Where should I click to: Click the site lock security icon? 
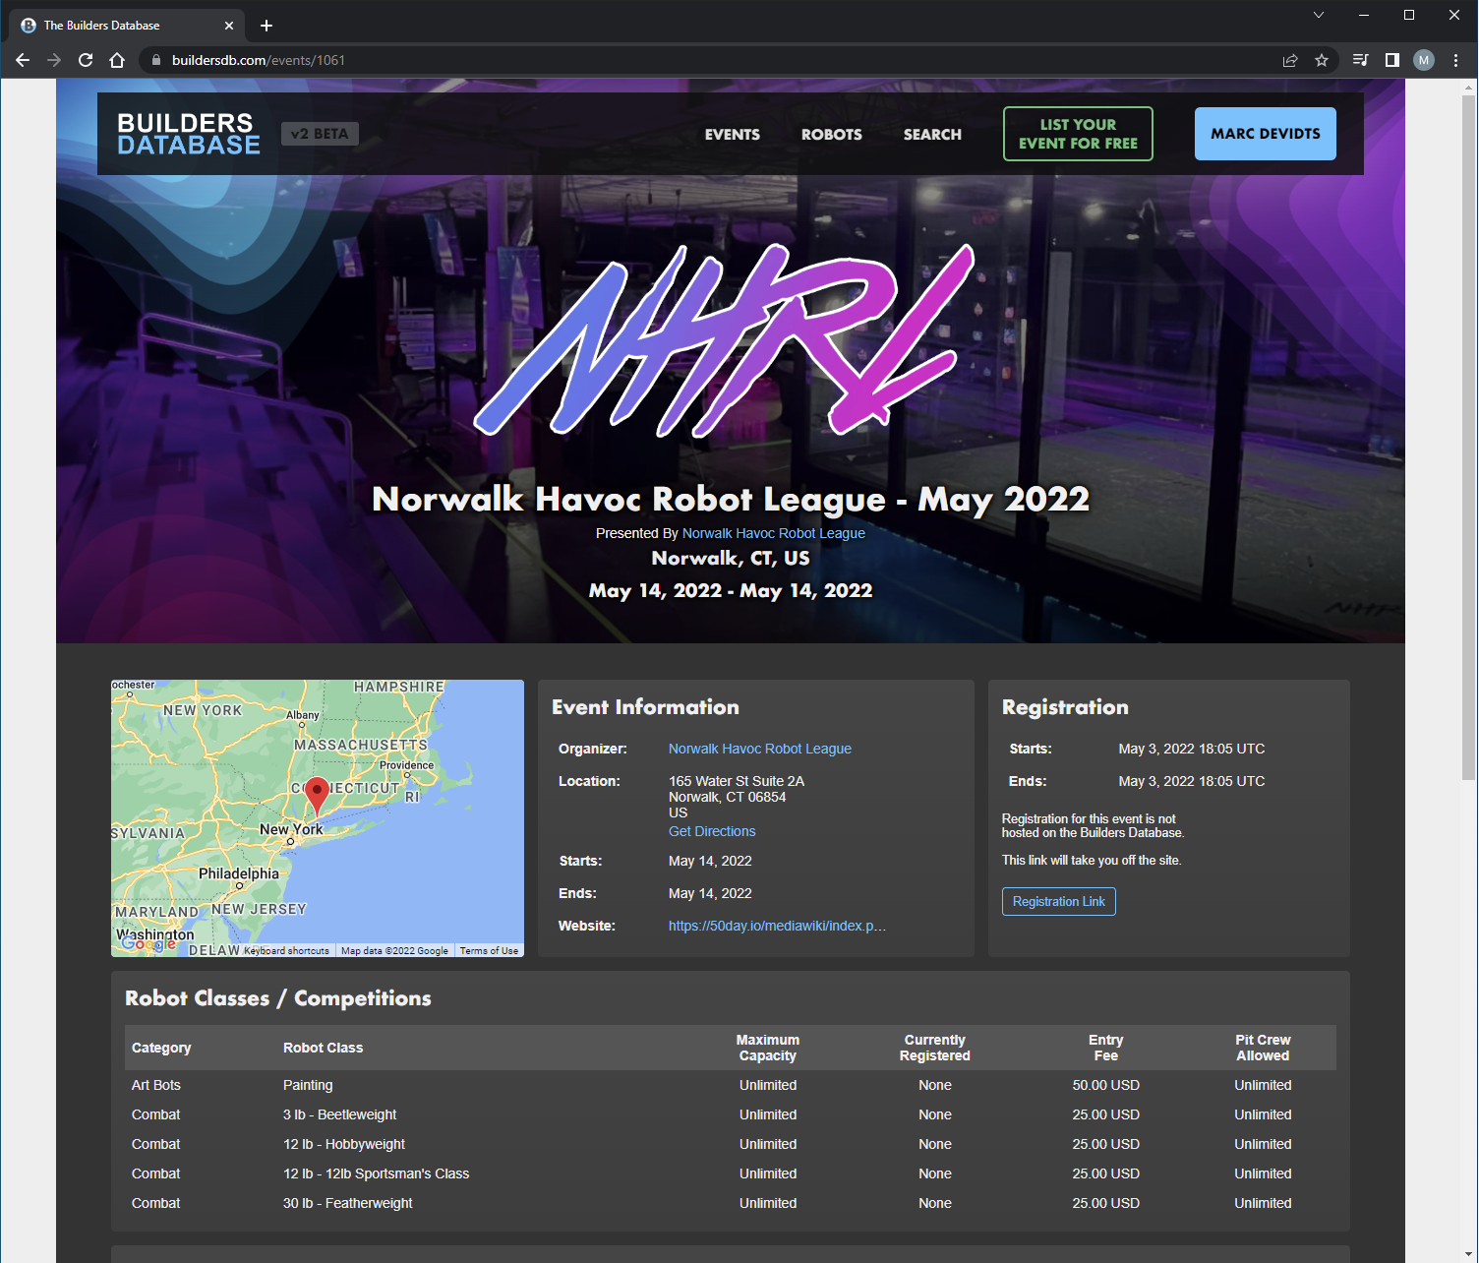coord(155,60)
